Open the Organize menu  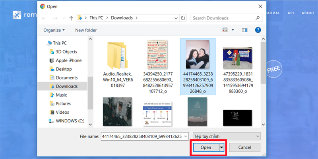pyautogui.click(x=54, y=30)
